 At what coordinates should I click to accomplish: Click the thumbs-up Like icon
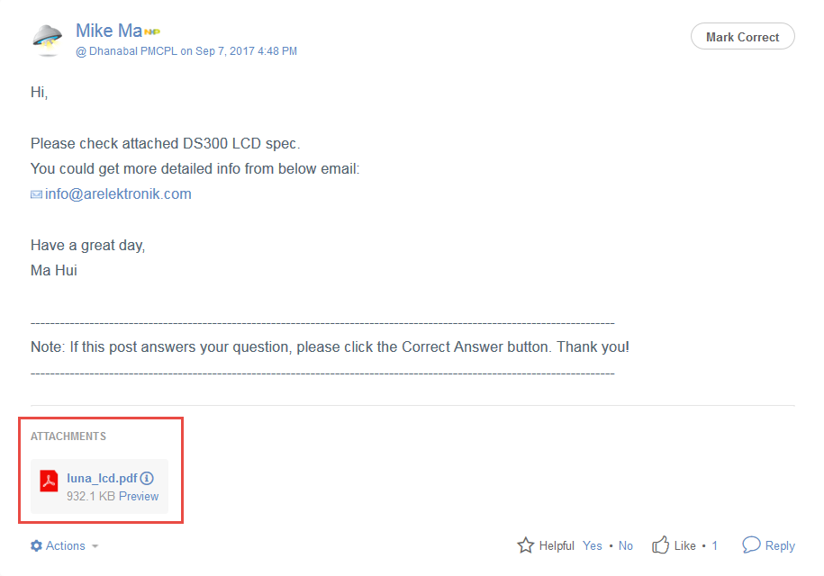[661, 545]
